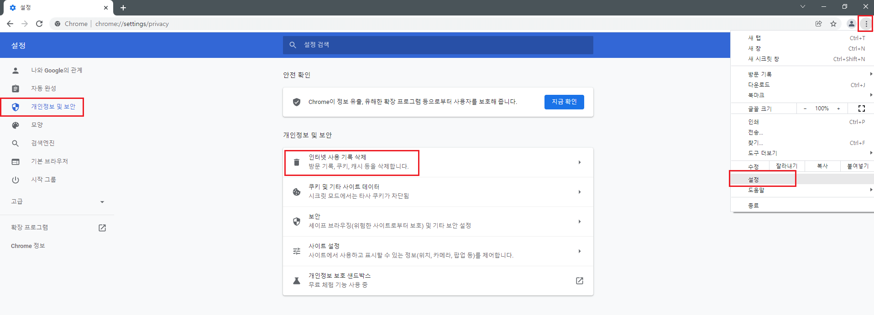
Task: Click the power icon beside 시작 그룹
Action: (x=16, y=180)
